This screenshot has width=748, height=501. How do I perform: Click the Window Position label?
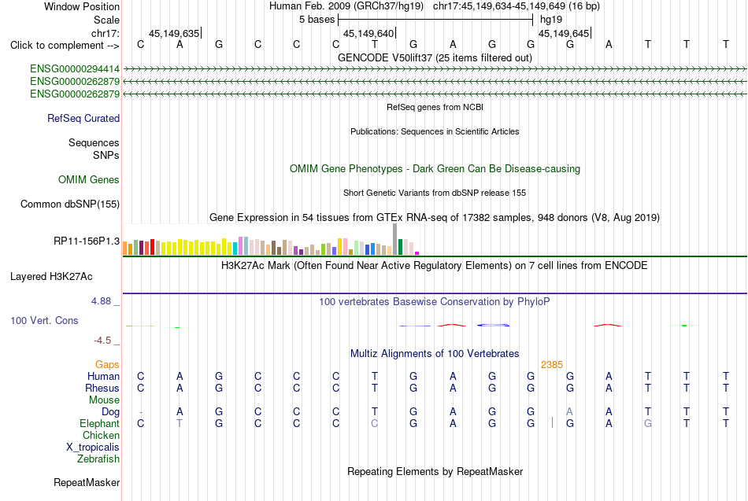click(x=82, y=6)
